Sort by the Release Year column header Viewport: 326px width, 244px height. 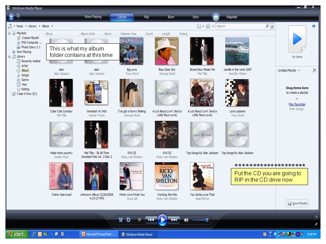point(128,34)
